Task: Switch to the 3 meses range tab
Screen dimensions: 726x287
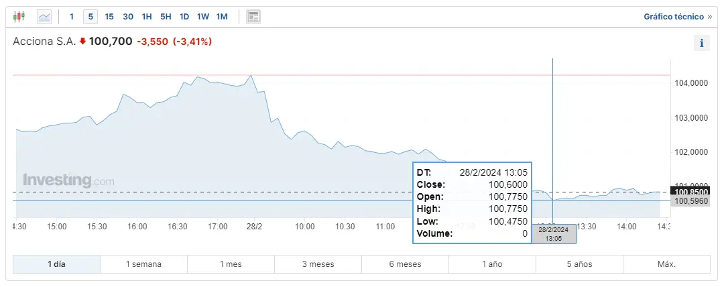Action: click(x=318, y=264)
